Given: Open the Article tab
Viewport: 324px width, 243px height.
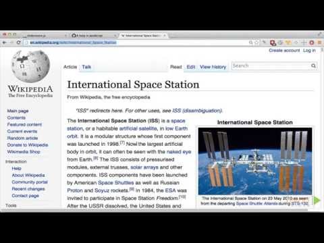Looking at the screenshot, I should coord(70,67).
